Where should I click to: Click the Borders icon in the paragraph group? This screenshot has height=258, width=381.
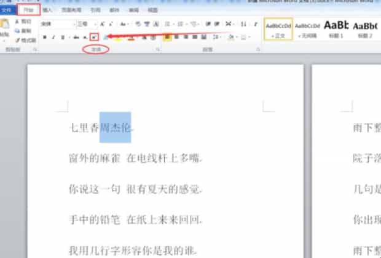pos(243,37)
